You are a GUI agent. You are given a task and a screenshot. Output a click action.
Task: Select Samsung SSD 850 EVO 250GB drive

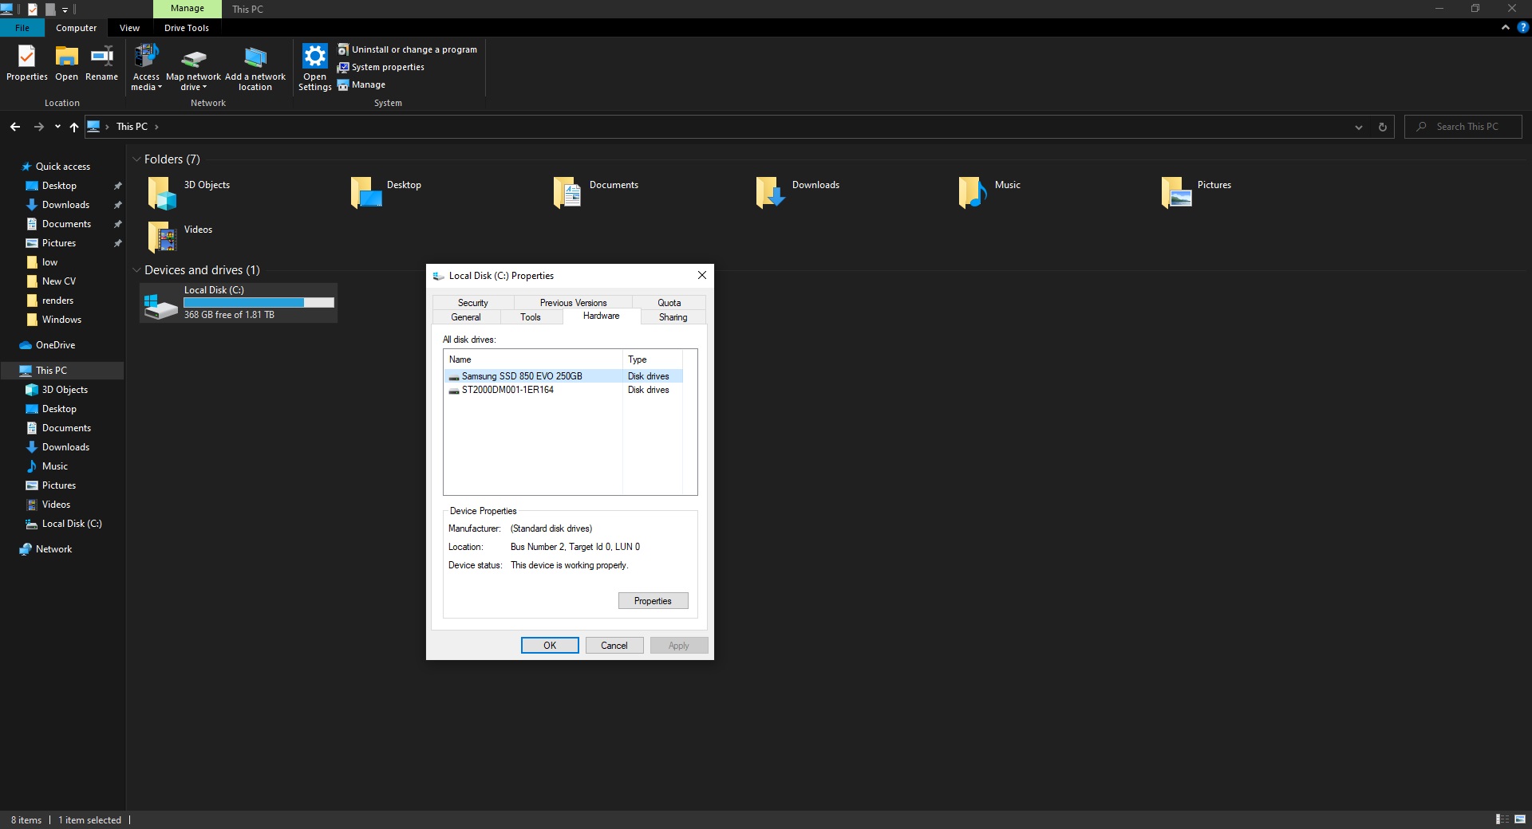tap(563, 376)
